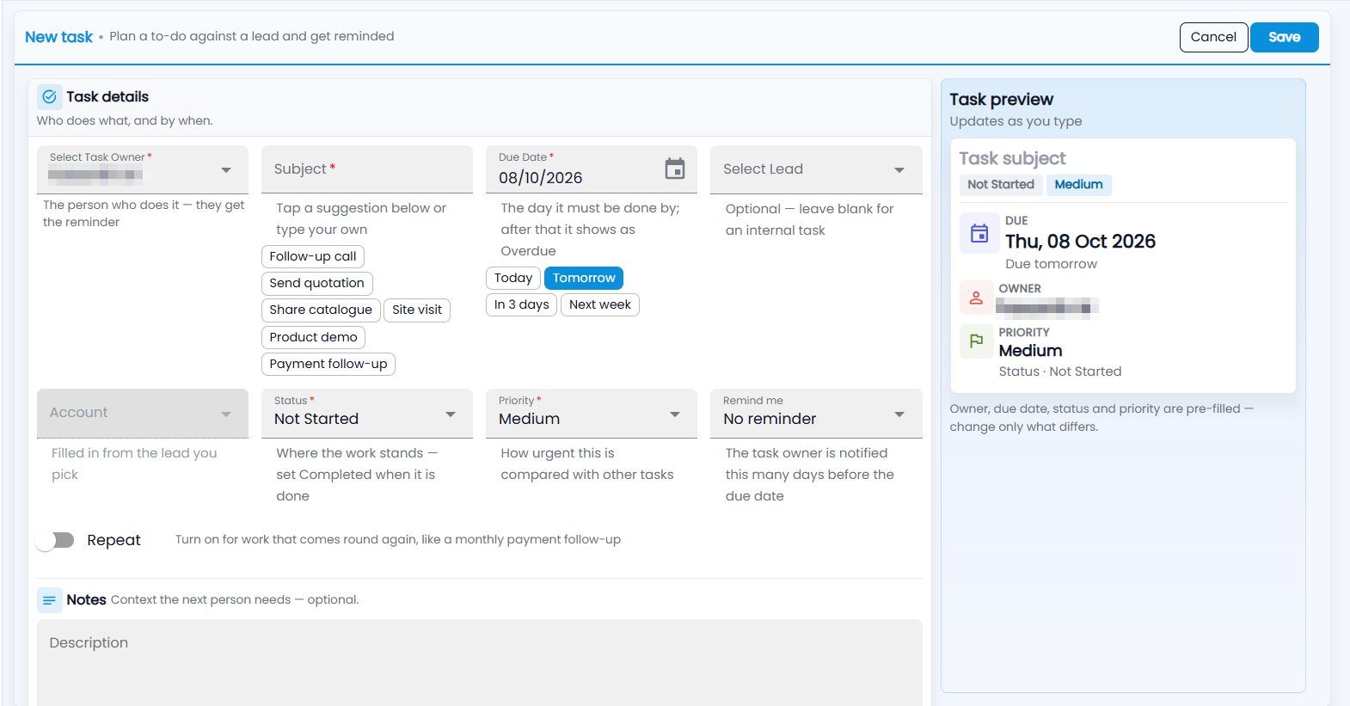The width and height of the screenshot is (1350, 706).
Task: Expand the Priority dropdown
Action: (592, 414)
